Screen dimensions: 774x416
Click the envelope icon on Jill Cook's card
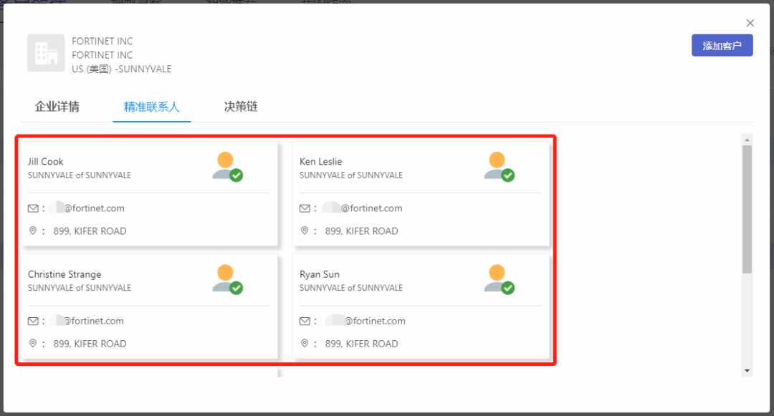[x=33, y=208]
